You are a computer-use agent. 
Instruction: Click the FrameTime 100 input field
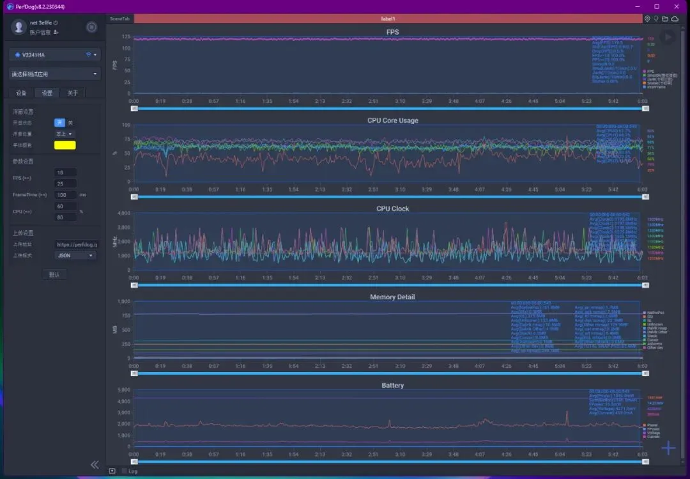click(x=66, y=195)
